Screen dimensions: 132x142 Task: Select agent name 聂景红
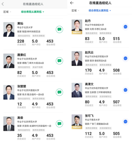22,55
